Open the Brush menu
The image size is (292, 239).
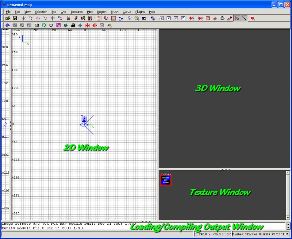click(x=114, y=12)
